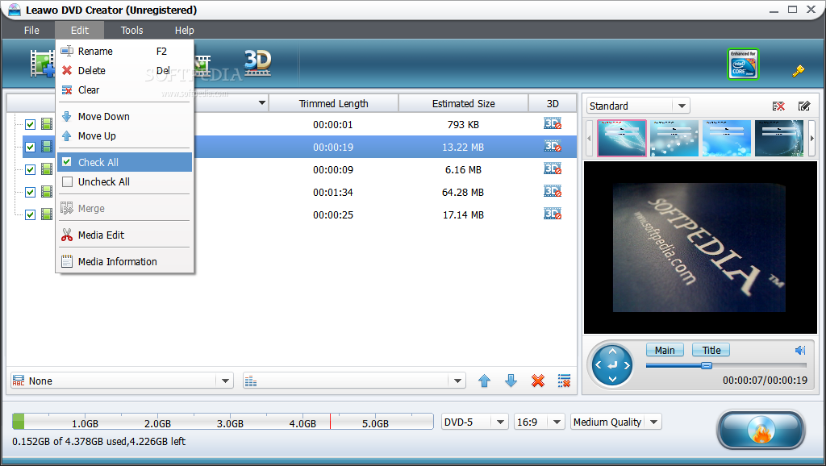Click the disc capacity usage bar
Viewport: 826px width, 466px height.
223,421
